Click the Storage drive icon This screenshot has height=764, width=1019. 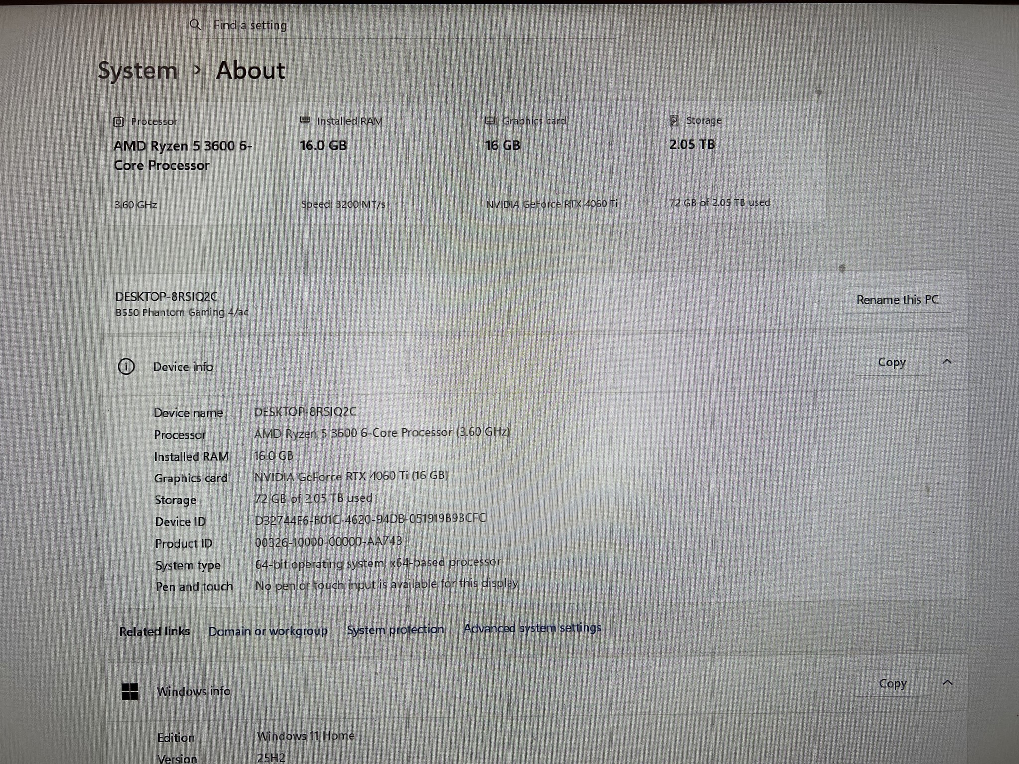pyautogui.click(x=674, y=120)
